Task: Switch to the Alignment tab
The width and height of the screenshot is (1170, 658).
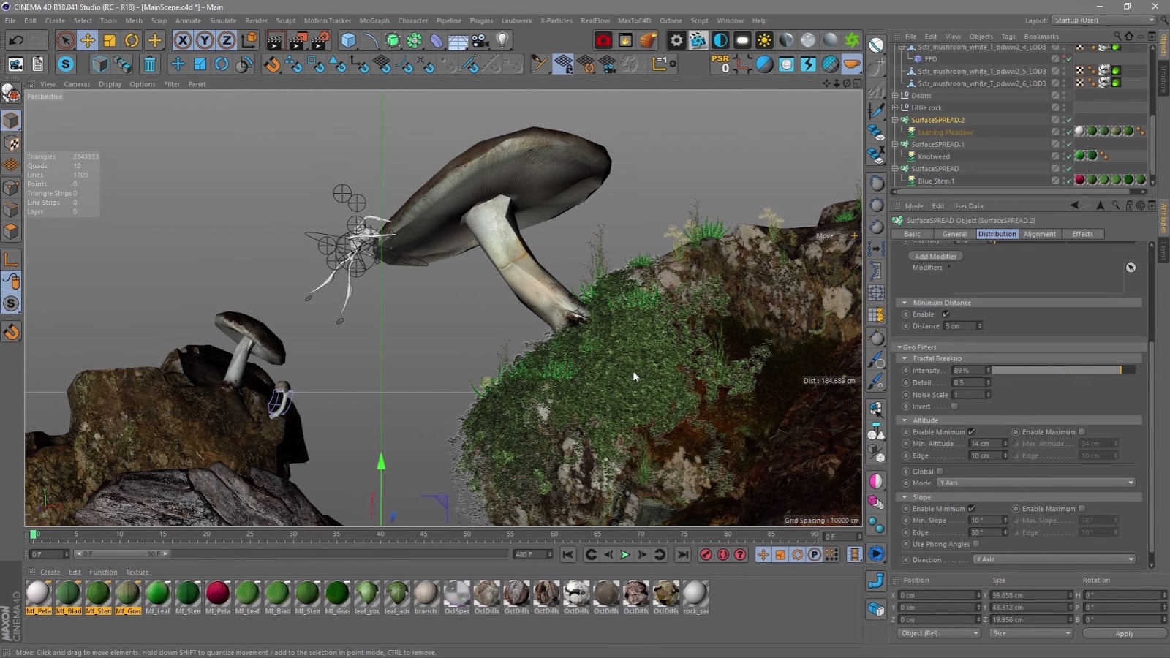Action: (1039, 234)
